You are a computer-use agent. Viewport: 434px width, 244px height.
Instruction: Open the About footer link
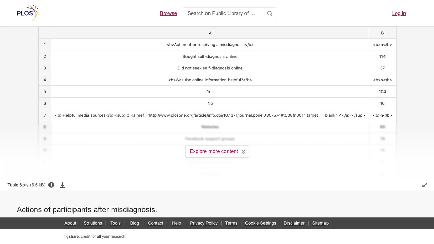click(x=70, y=223)
